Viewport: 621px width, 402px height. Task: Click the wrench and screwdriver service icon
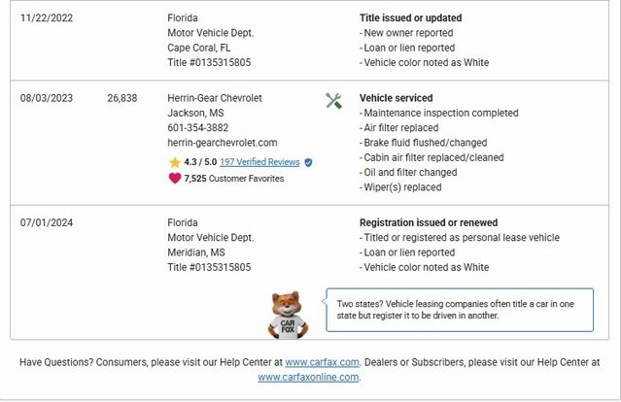point(333,100)
